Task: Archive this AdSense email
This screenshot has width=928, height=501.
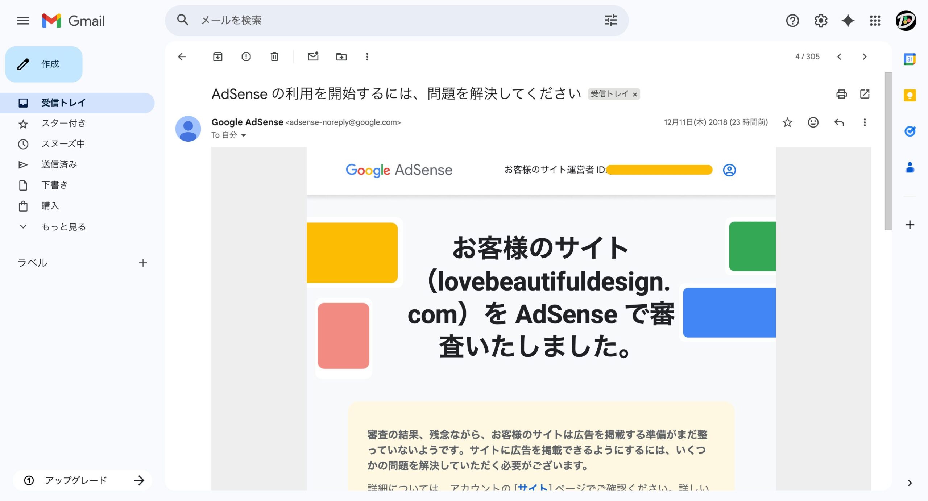Action: click(217, 57)
